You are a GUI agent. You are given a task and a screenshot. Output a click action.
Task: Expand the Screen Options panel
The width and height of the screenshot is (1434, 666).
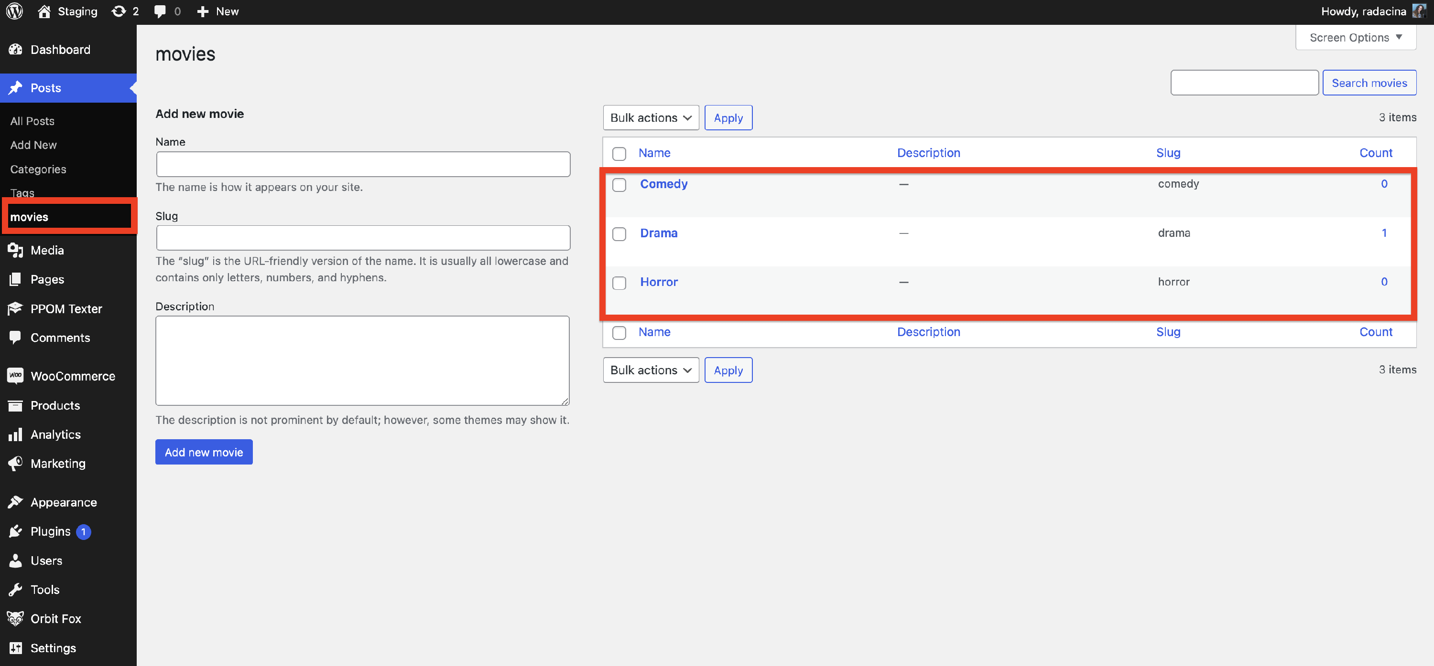tap(1355, 38)
